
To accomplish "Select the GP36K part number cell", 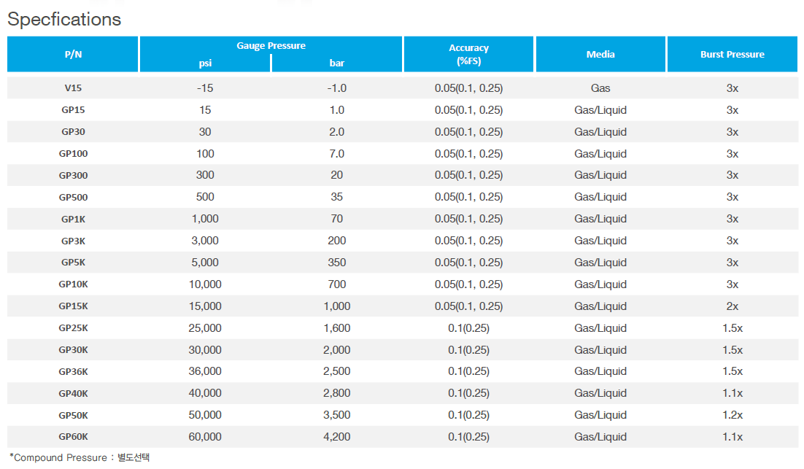I will (x=73, y=371).
